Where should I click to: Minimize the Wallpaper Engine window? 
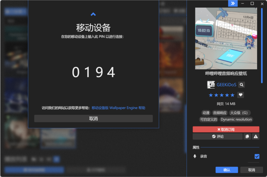pyautogui.click(x=243, y=4)
